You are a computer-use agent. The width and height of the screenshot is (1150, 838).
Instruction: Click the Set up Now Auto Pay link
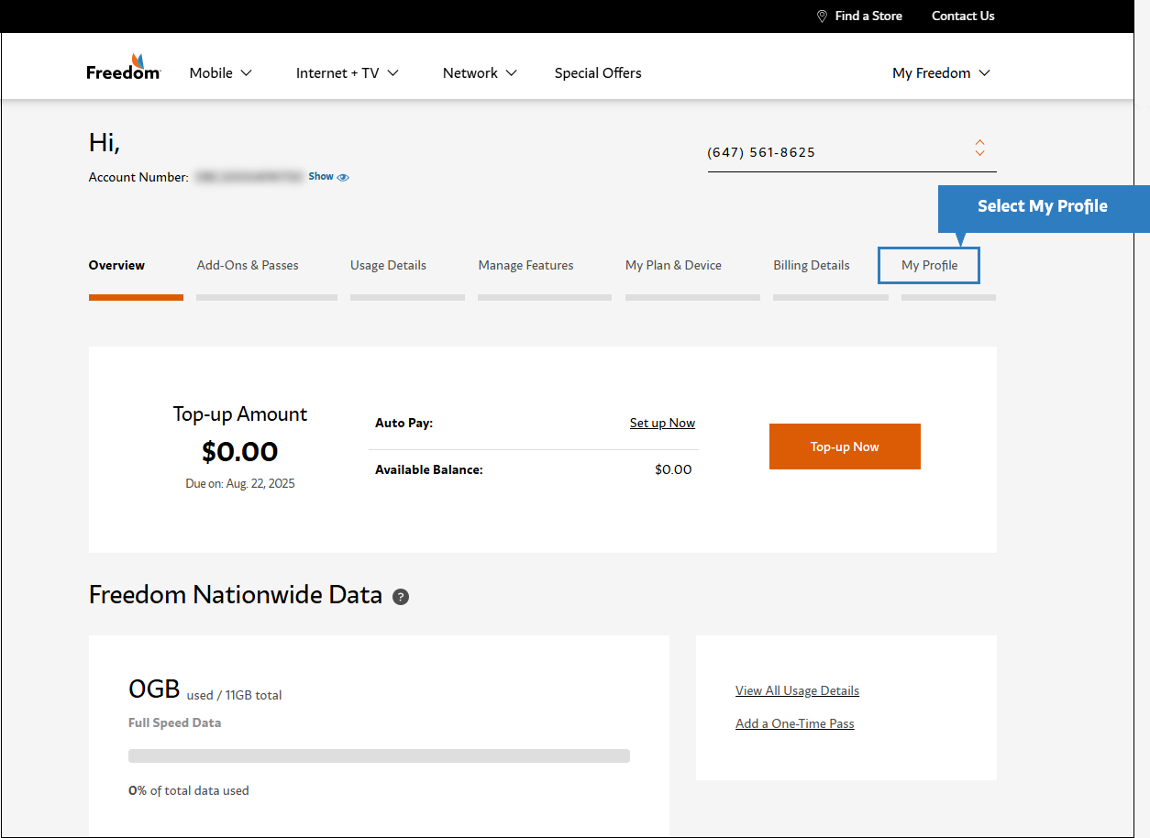pos(662,423)
